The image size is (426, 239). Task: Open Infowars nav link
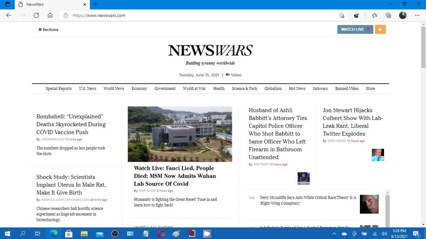(x=320, y=89)
